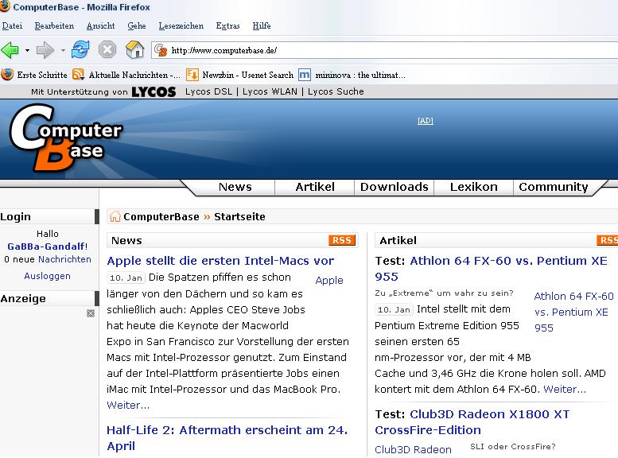This screenshot has width=618, height=458.
Task: Click the Artikel section heading
Action: [398, 240]
